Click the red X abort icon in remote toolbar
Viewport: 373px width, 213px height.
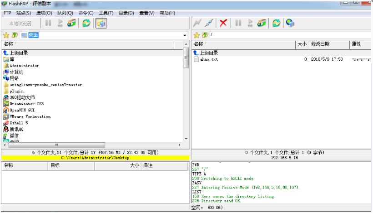(223, 23)
